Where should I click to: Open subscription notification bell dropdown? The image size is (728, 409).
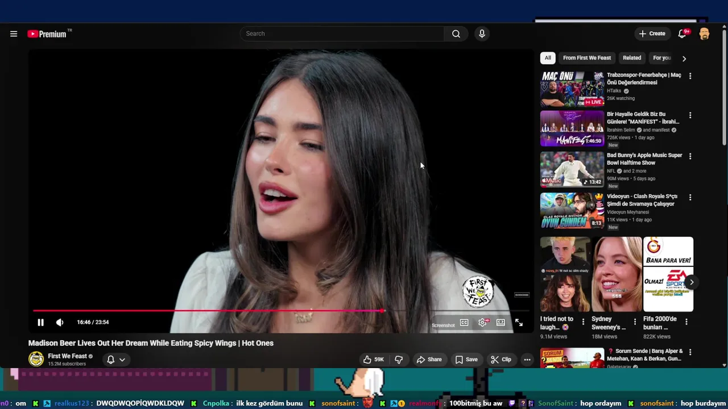tap(115, 360)
